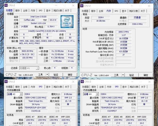Click 工具 button in the memory window
The height and width of the screenshot is (126, 158).
(116, 75)
